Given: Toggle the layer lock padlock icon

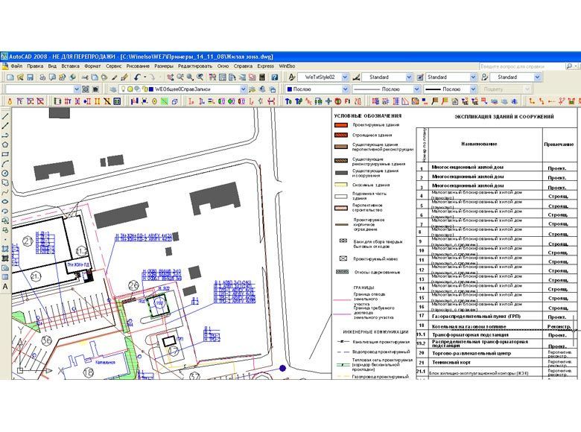Looking at the screenshot, I should click(x=143, y=89).
